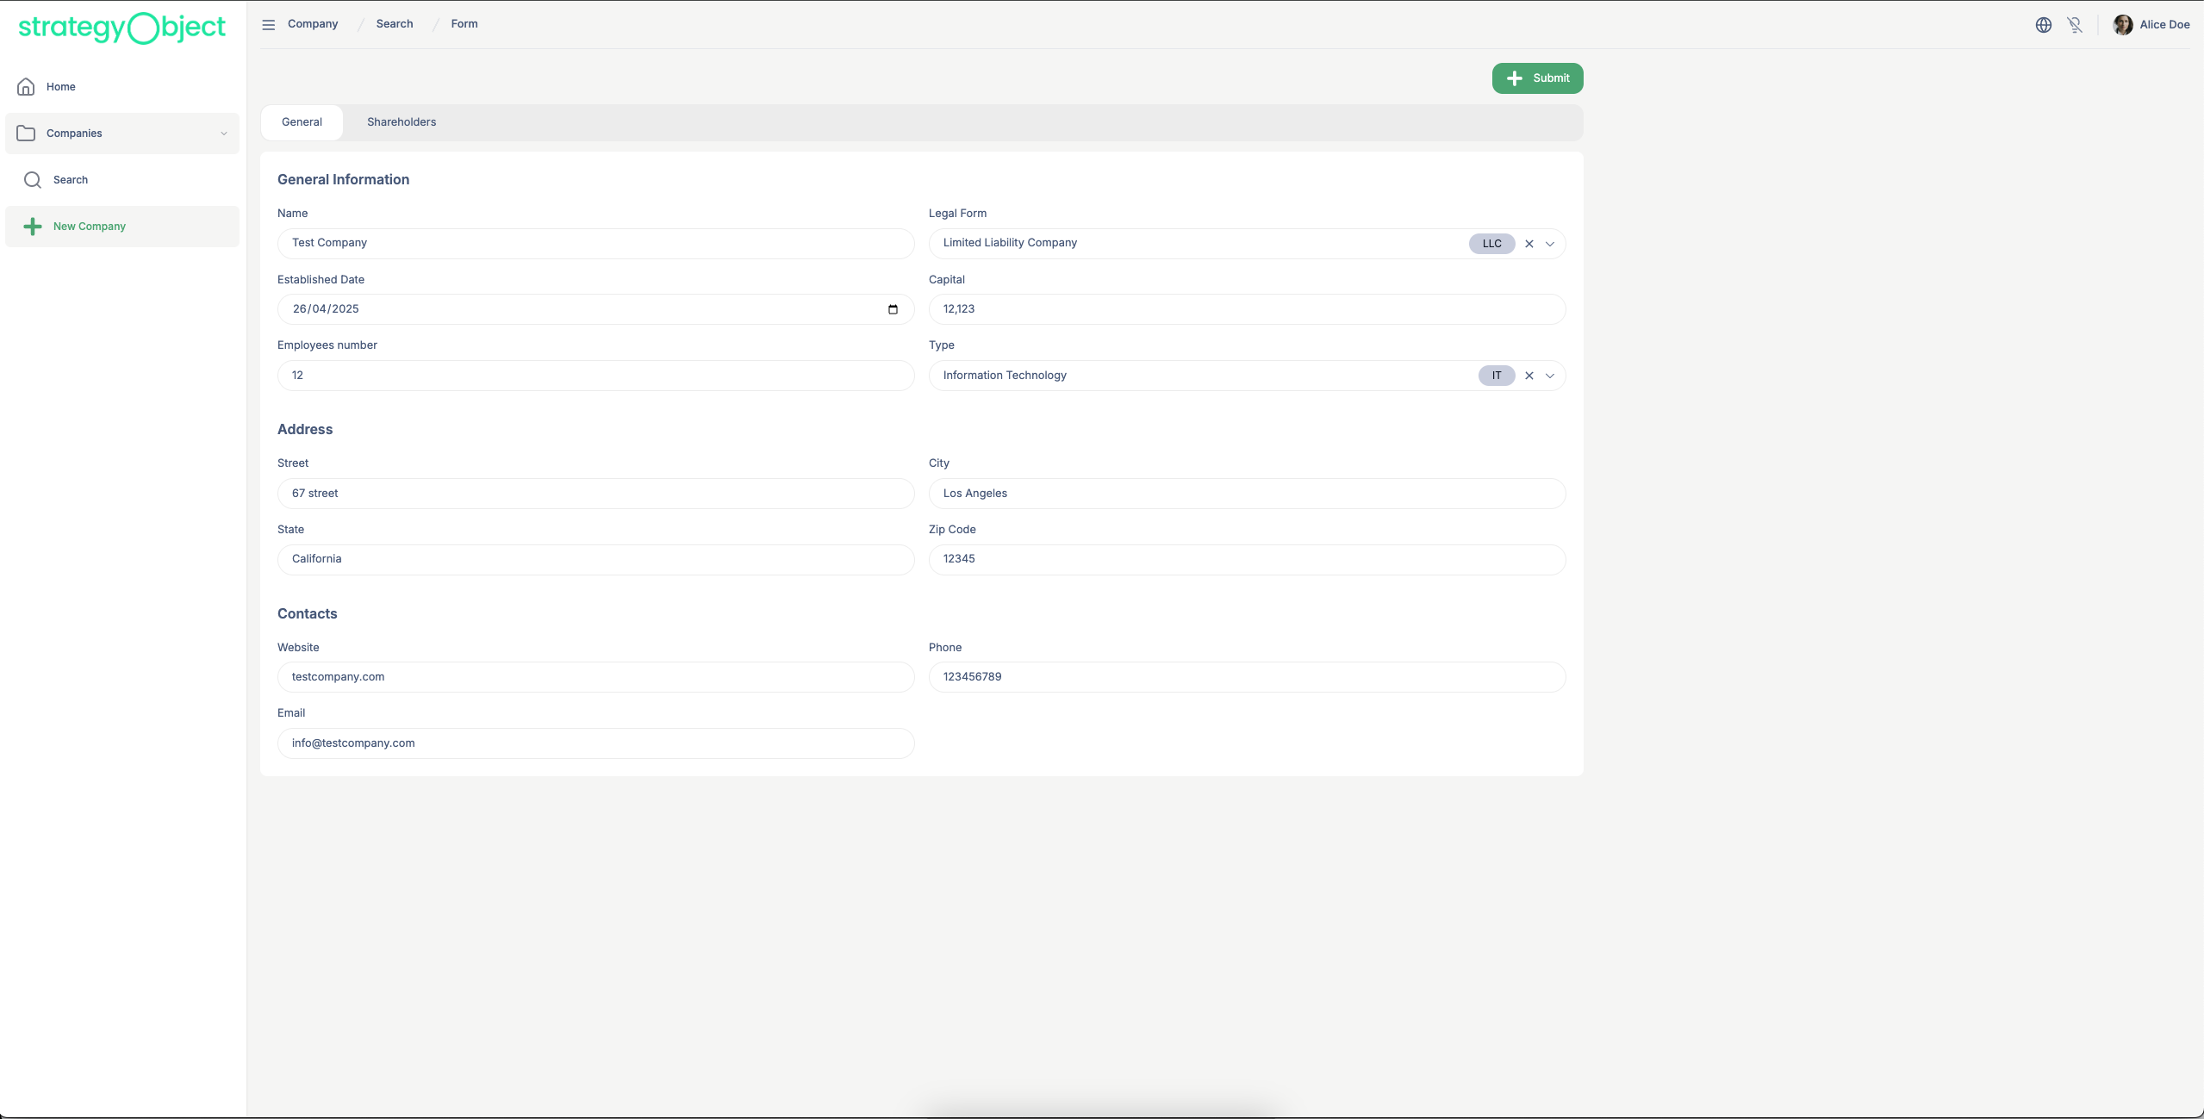Click the Home icon in the sidebar
Viewport: 2204px width, 1119px height.
pyautogui.click(x=27, y=87)
